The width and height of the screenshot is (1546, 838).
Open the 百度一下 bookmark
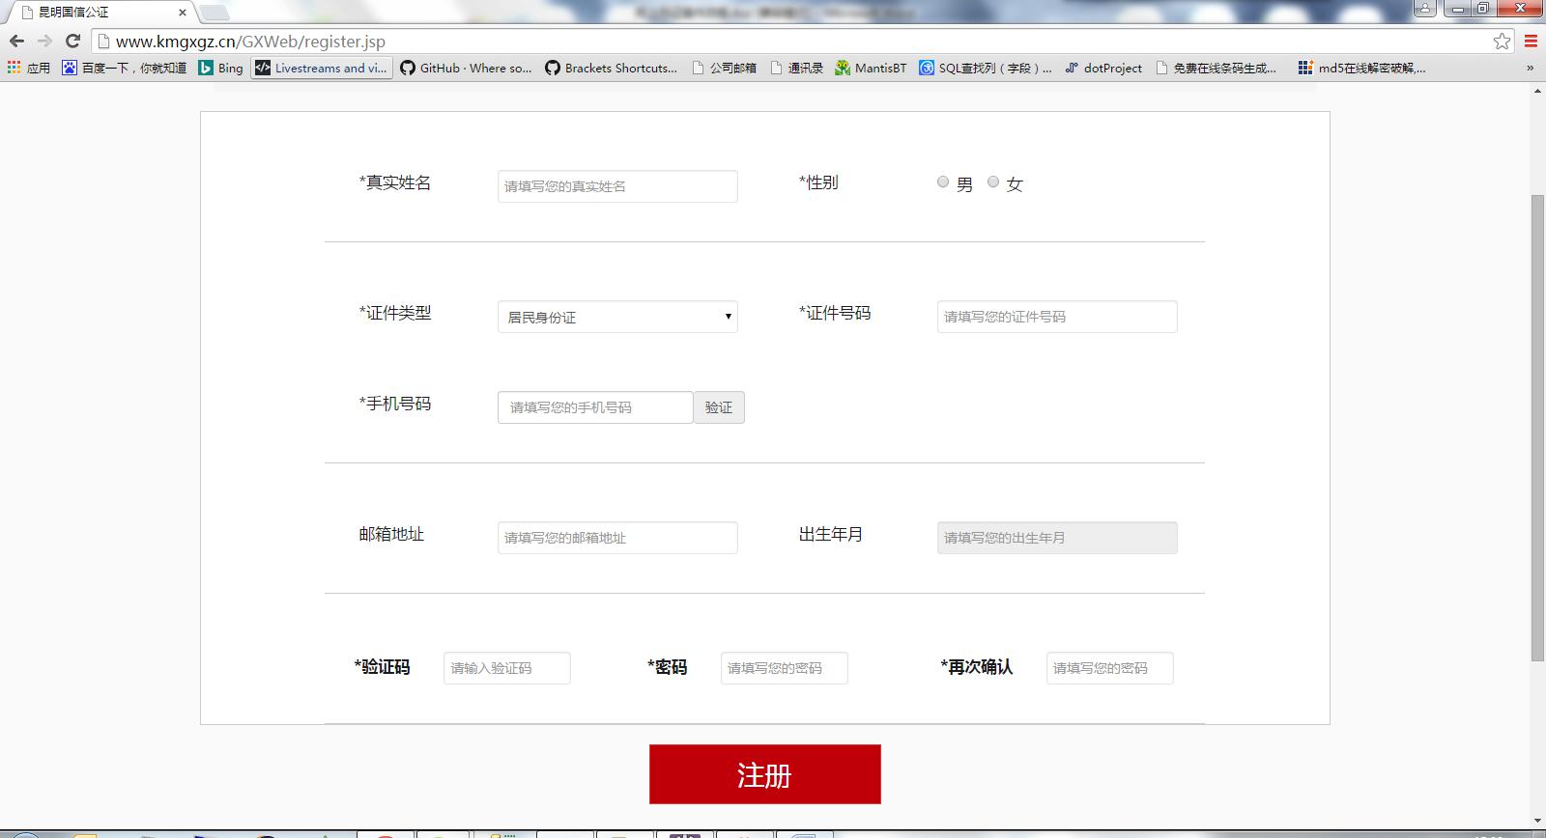pyautogui.click(x=124, y=68)
